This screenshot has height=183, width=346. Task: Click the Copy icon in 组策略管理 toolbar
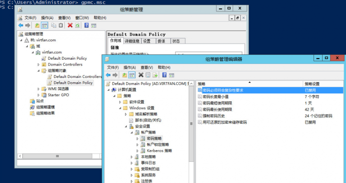point(54,26)
